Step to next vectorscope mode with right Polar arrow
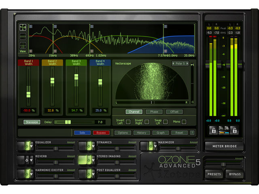This screenshot has height=194, width=259. [x=187, y=63]
